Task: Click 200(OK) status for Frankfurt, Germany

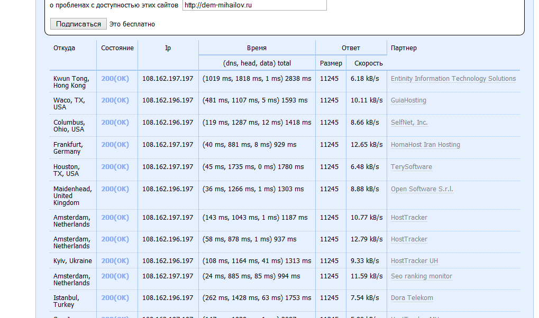Action: point(115,145)
